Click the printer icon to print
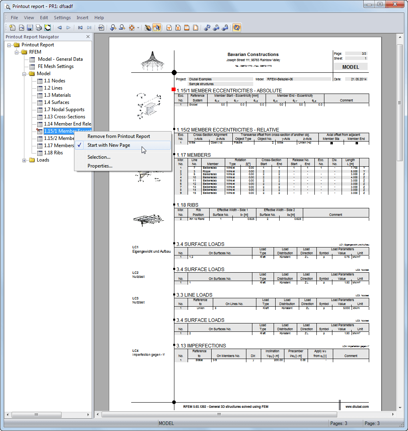 39,28
